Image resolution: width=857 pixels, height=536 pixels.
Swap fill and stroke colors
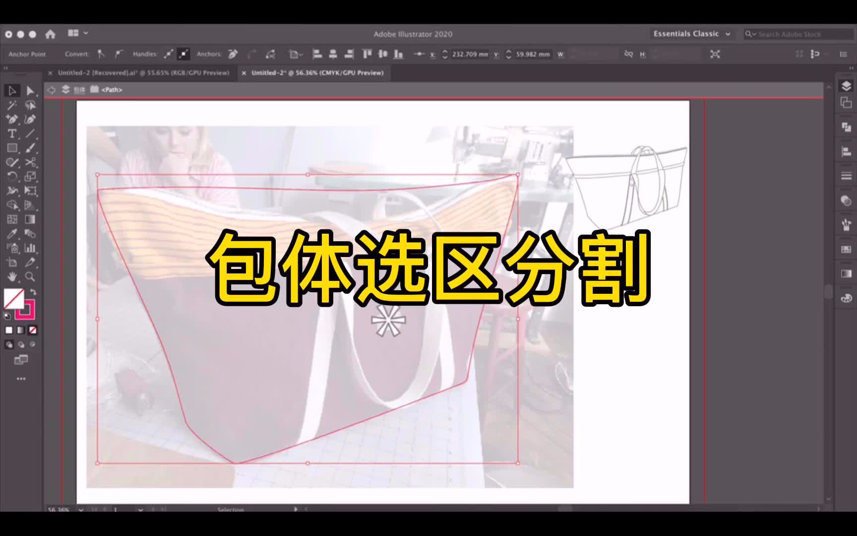(x=33, y=292)
